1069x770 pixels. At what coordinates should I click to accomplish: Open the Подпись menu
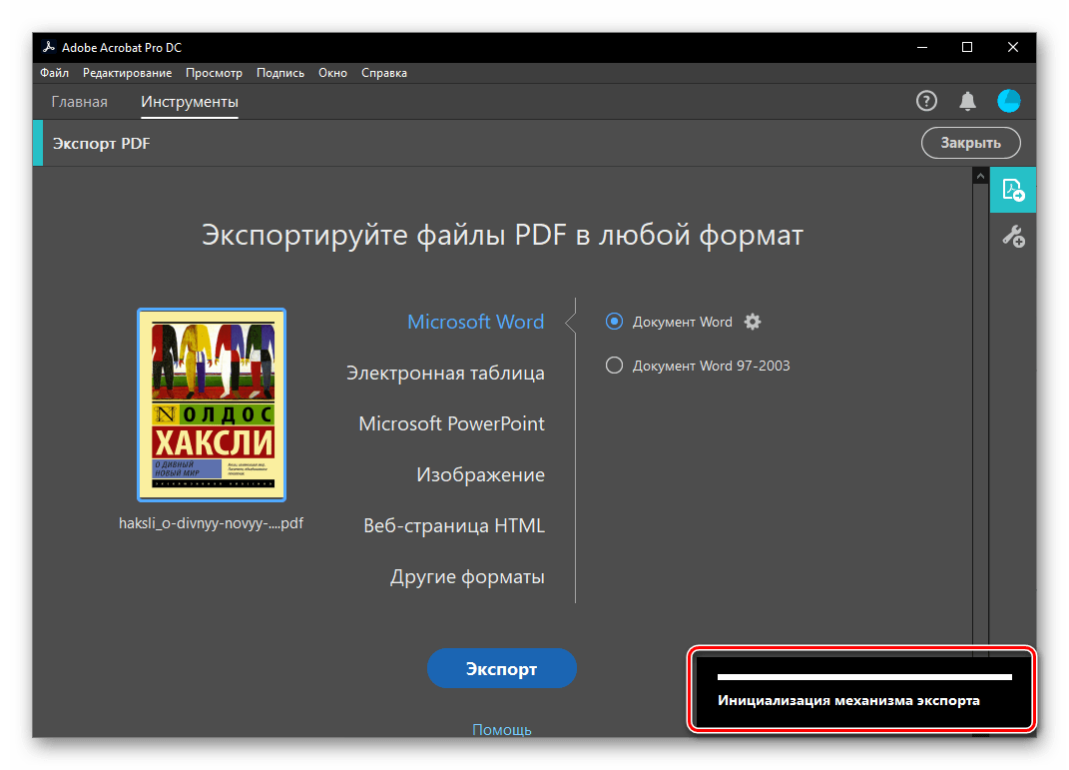tap(280, 73)
